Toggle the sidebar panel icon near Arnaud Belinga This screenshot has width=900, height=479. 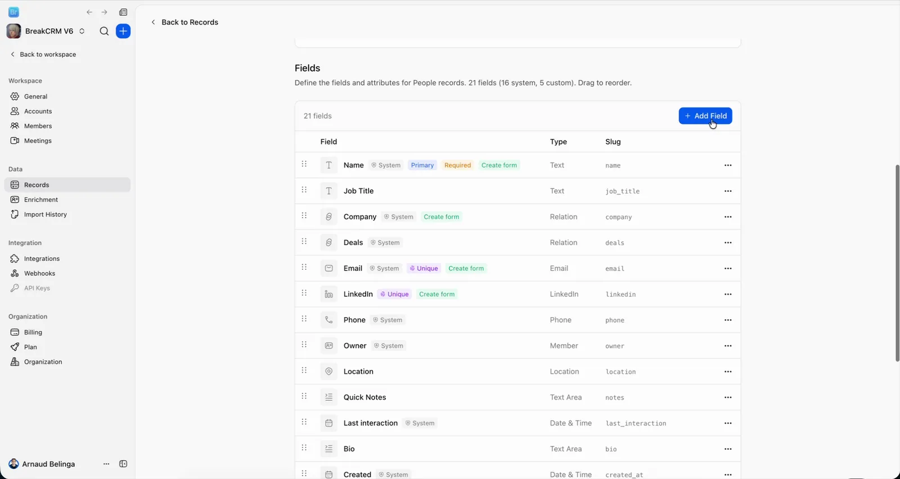(x=123, y=464)
